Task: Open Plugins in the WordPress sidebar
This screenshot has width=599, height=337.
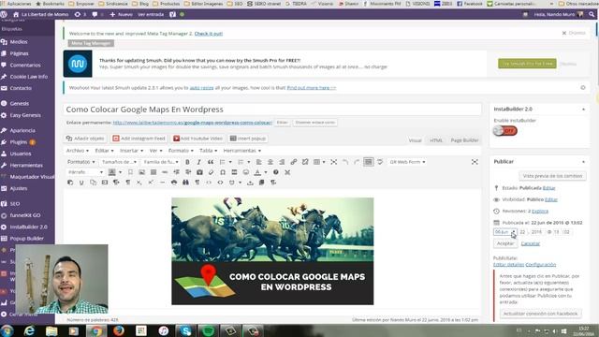Action: coord(19,142)
